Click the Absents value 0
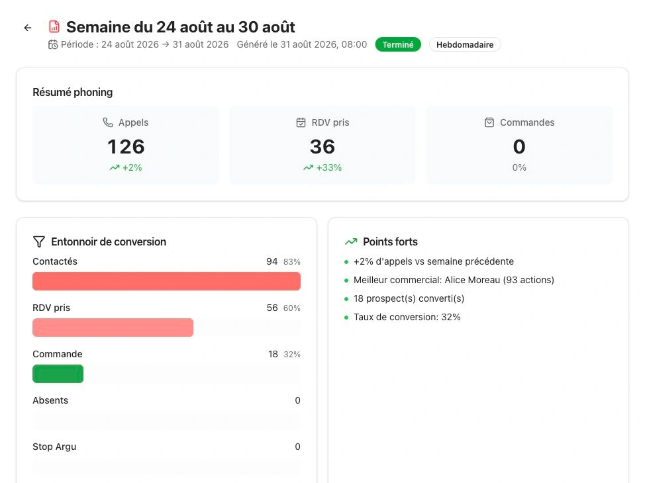645x483 pixels. tap(297, 400)
